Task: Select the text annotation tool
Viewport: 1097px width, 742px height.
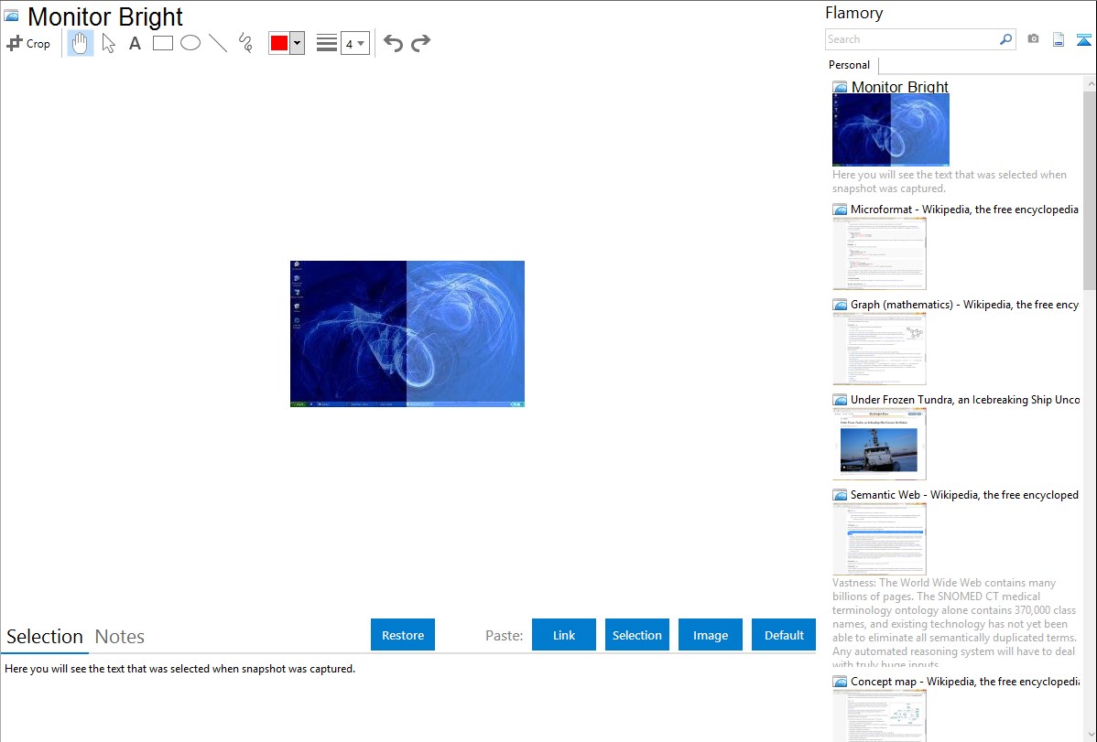Action: [x=135, y=43]
